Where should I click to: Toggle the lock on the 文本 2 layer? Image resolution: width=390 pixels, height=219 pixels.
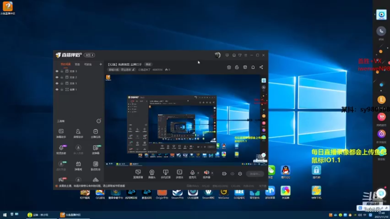pos(62,77)
